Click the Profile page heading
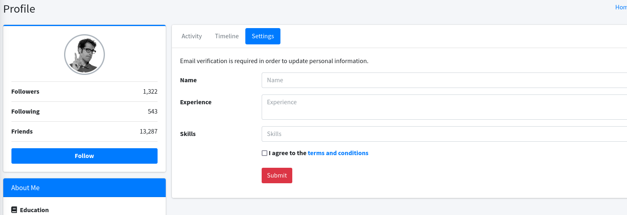627x215 pixels. pos(19,9)
